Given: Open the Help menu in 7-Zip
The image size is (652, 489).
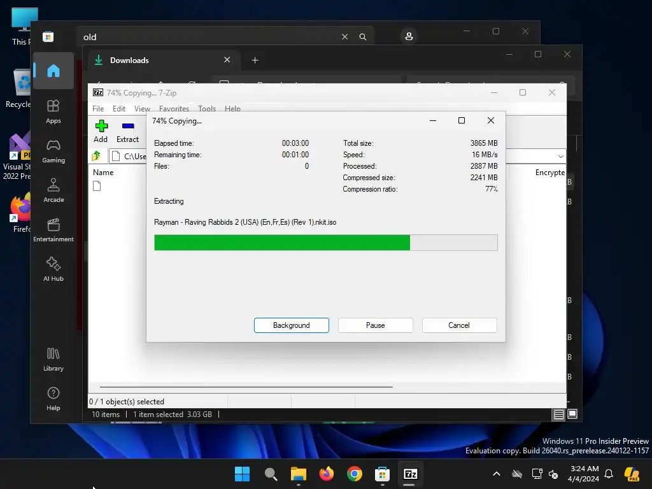Looking at the screenshot, I should click(x=232, y=108).
